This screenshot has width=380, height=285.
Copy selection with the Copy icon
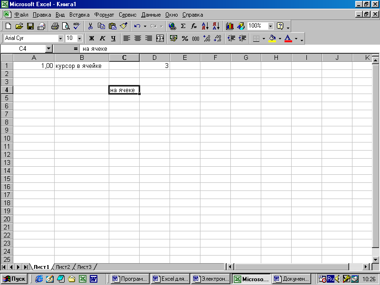pyautogui.click(x=101, y=26)
